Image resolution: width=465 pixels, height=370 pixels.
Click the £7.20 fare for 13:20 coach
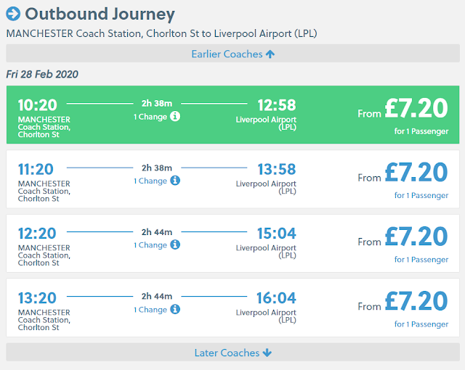click(416, 301)
